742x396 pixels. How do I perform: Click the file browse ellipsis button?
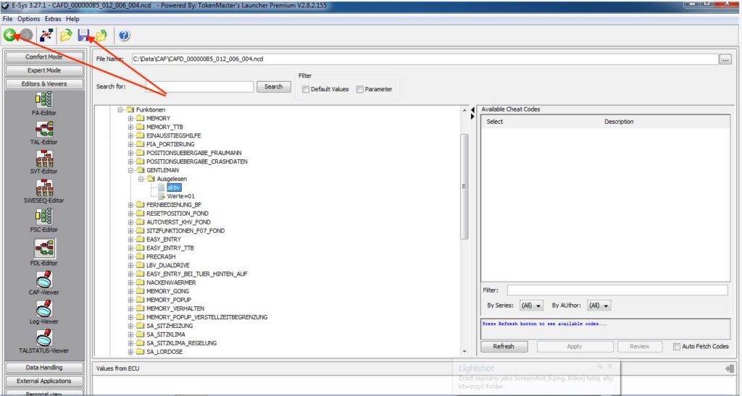point(725,59)
